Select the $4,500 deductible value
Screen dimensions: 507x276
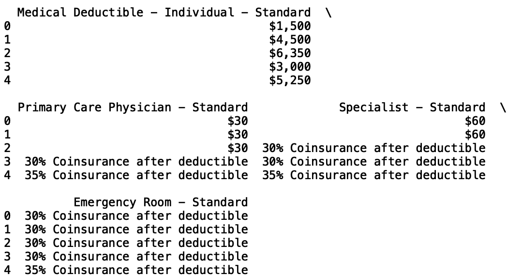coord(290,40)
